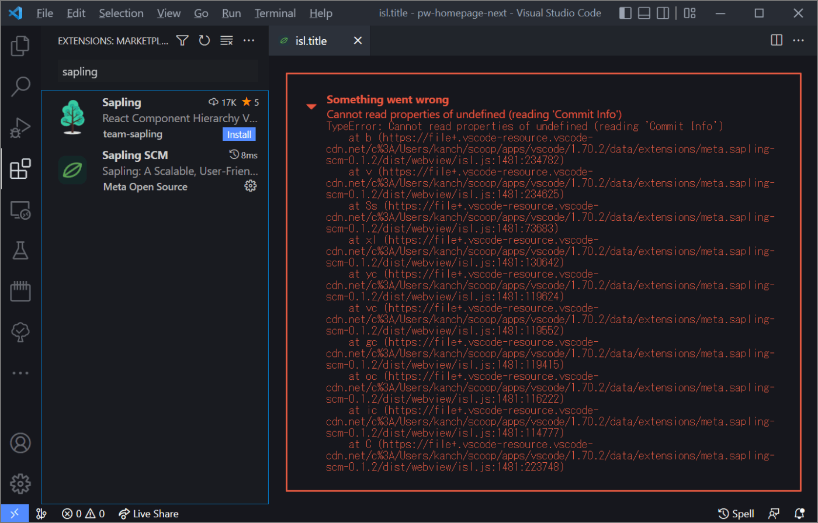818x523 pixels.
Task: Click the extensions search field containing sapling
Action: click(158, 72)
